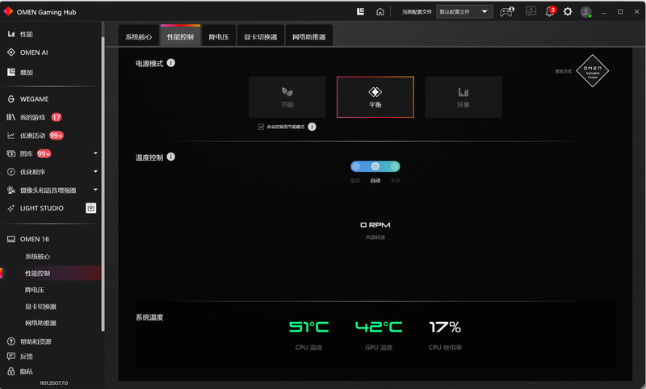The image size is (646, 389).
Task: Click info icon beside 温度控制
Action: click(x=171, y=157)
